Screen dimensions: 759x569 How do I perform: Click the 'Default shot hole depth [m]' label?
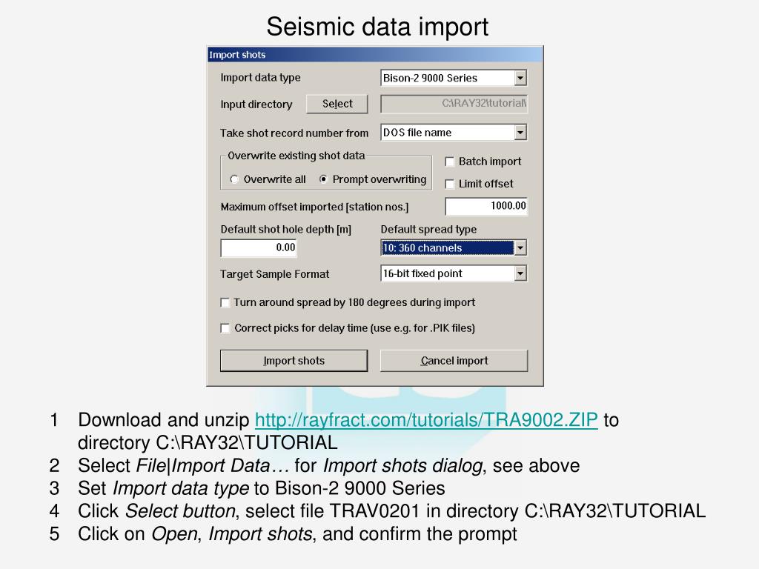(x=286, y=230)
